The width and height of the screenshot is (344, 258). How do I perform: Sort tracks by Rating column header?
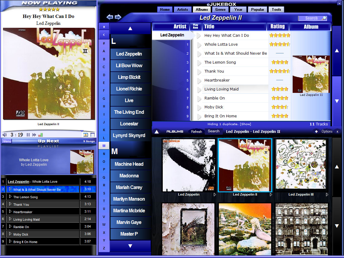(277, 27)
